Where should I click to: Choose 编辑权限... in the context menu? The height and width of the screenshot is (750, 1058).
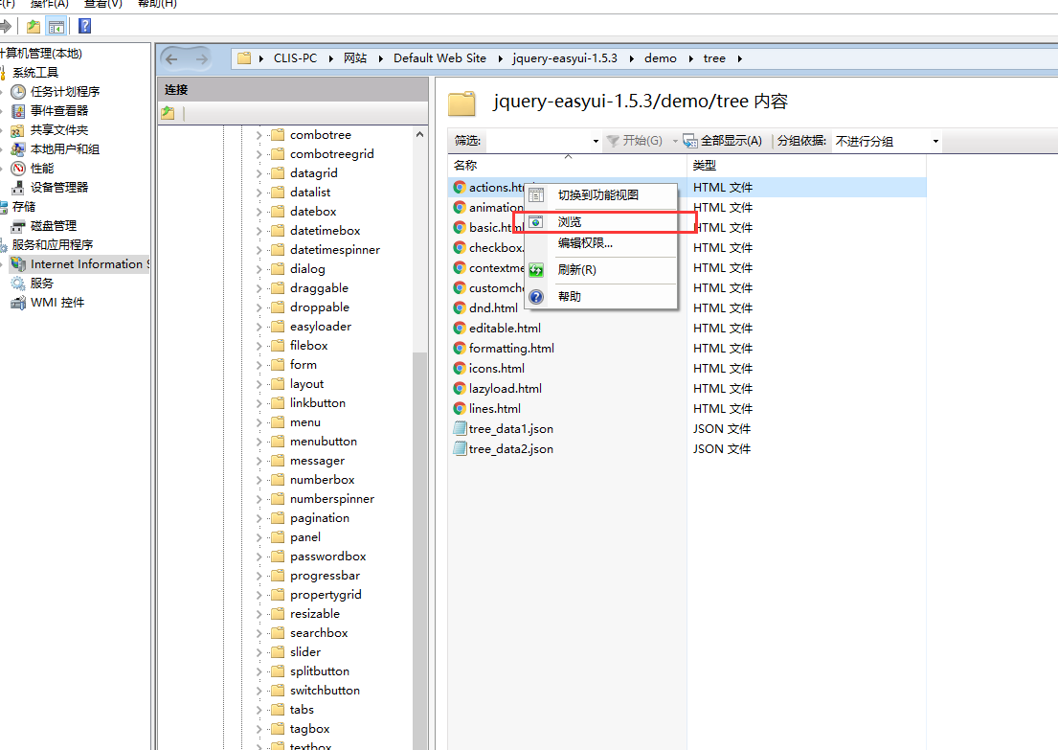tap(602, 243)
